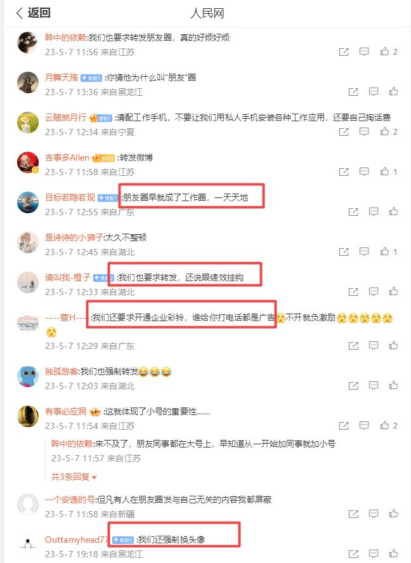Like 眸中的依赖's top comment
Viewport: 411px width, 563px height.
click(x=388, y=51)
